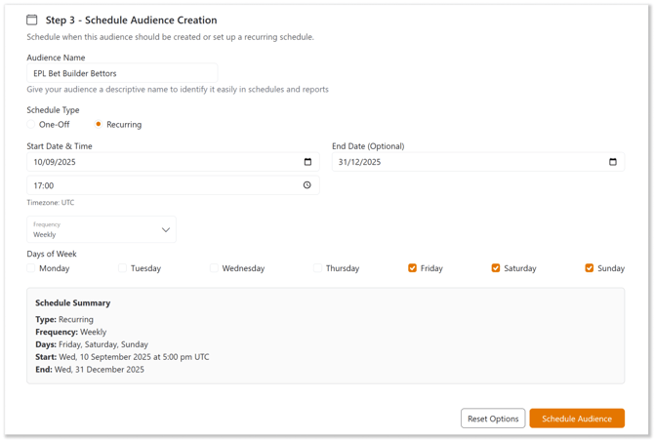Click the clock icon in time field

307,185
